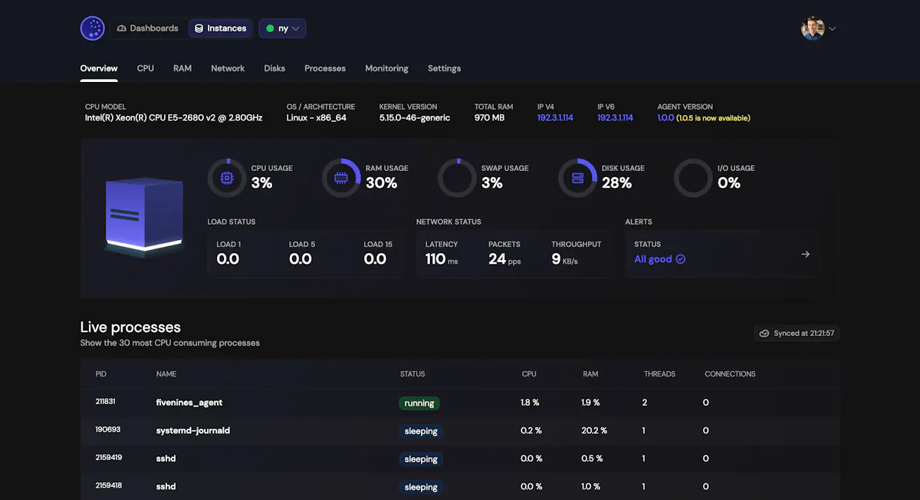Click the running status badge
This screenshot has height=500, width=920.
tap(419, 403)
